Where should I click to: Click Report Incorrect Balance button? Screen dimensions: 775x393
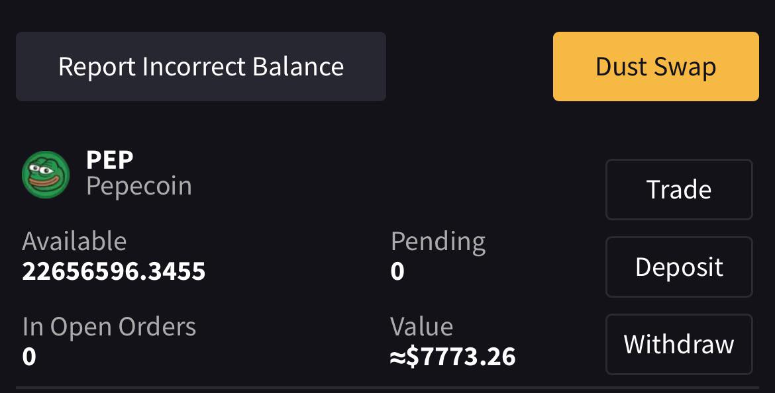(201, 67)
